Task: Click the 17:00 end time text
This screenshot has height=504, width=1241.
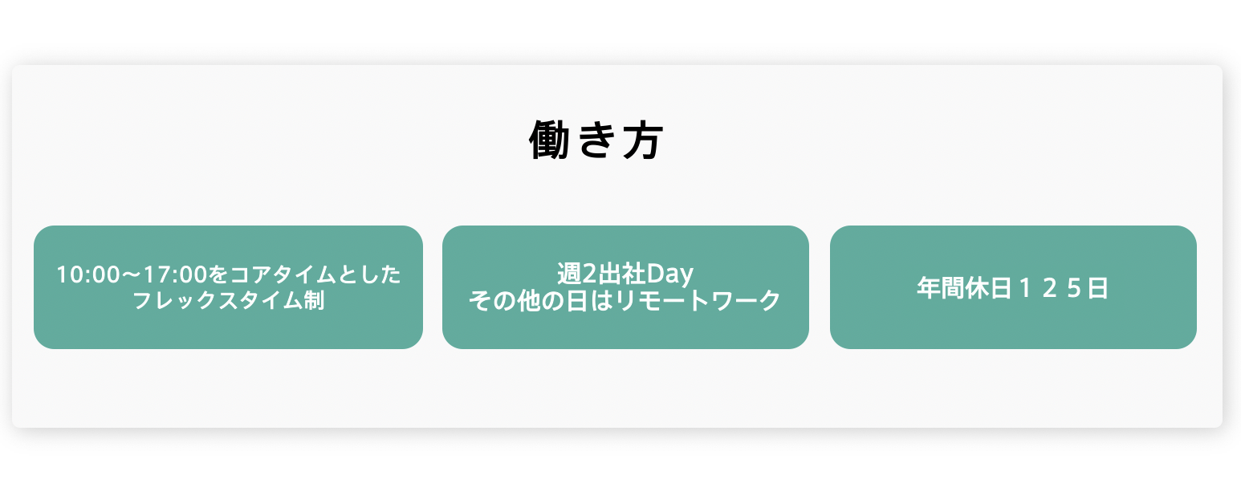Action: [x=177, y=274]
